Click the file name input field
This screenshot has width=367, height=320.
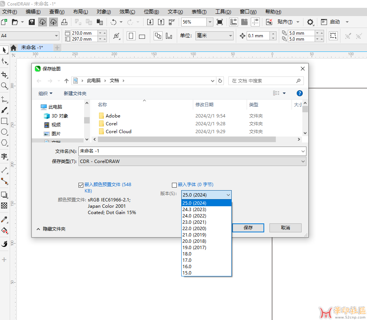point(190,151)
